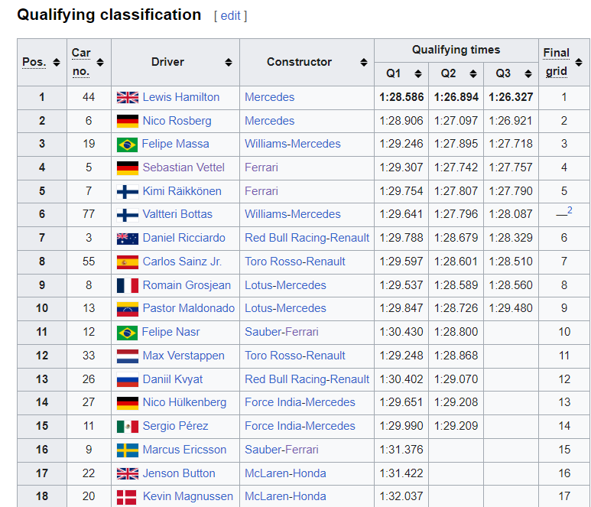Open Toro Rosso-Renault link in Sainz's row
This screenshot has width=591, height=507.
click(x=295, y=262)
